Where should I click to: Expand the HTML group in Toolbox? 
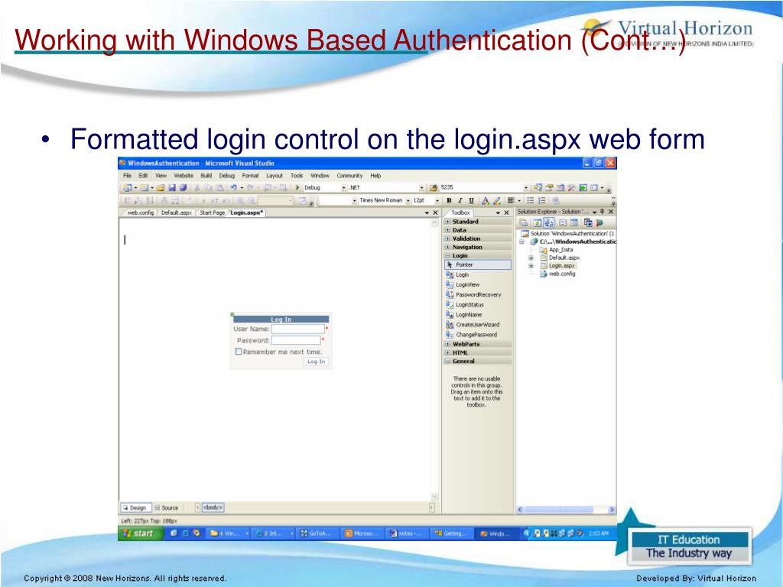pos(448,352)
